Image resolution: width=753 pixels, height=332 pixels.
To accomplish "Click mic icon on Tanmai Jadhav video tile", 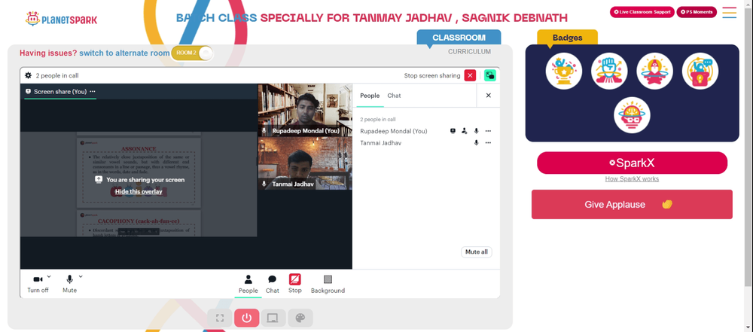I will click(x=264, y=184).
